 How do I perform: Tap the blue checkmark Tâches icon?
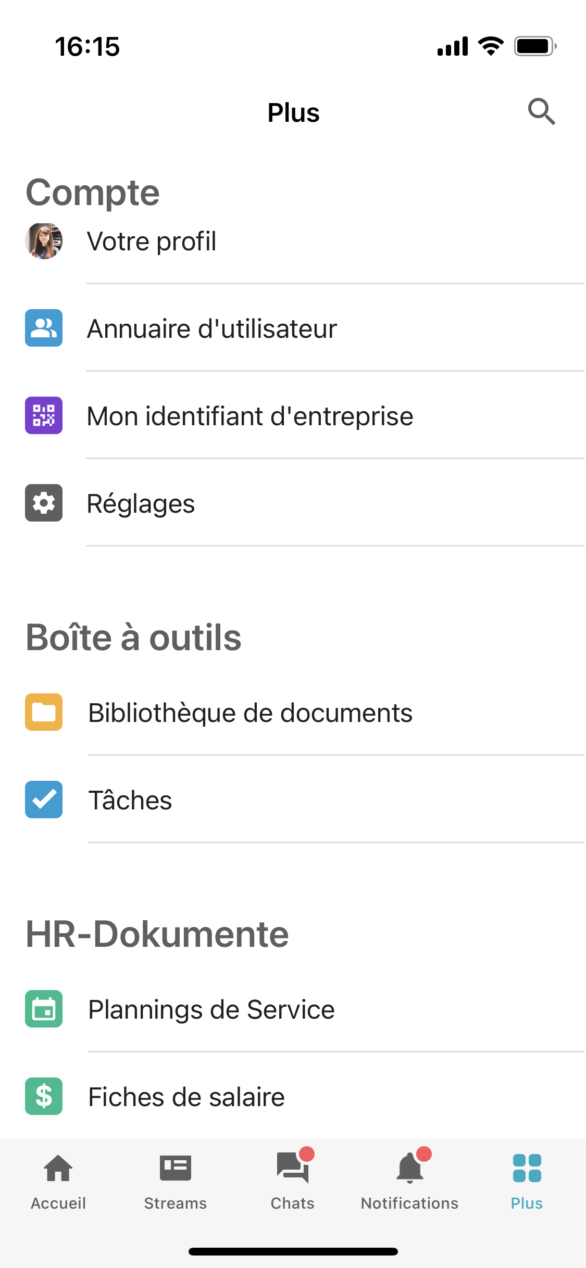(44, 800)
